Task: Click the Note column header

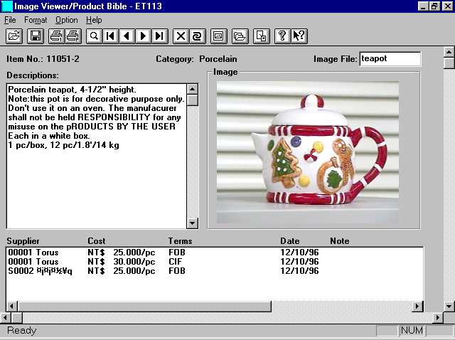Action: click(340, 241)
